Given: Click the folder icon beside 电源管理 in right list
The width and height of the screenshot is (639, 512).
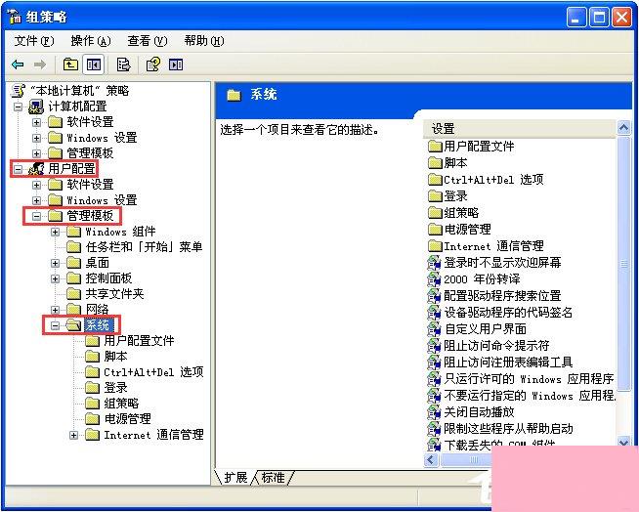Looking at the screenshot, I should 435,230.
